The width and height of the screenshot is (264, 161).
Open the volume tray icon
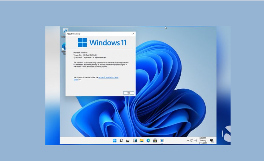pos(195,141)
